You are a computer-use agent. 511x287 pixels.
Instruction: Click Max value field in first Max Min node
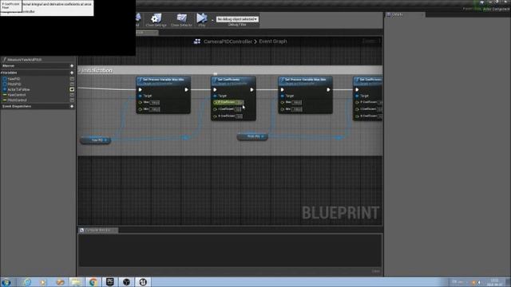[155, 102]
